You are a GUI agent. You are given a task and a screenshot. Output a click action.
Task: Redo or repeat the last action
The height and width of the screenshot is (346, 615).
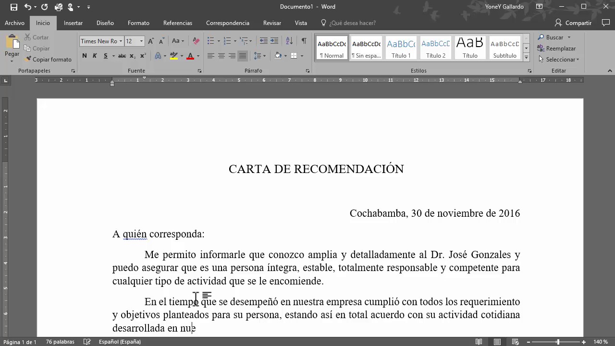click(45, 7)
